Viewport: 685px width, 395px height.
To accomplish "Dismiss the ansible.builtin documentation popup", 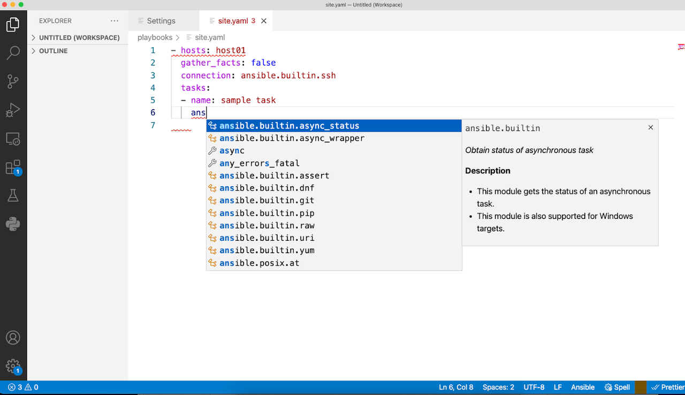I will pos(650,127).
